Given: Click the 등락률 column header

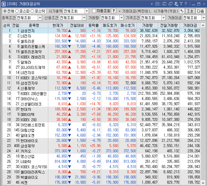Looking at the screenshot, I should [x=93, y=25].
